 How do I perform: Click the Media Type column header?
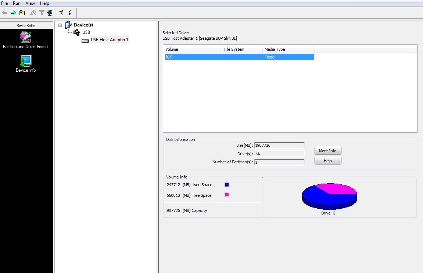click(x=288, y=49)
